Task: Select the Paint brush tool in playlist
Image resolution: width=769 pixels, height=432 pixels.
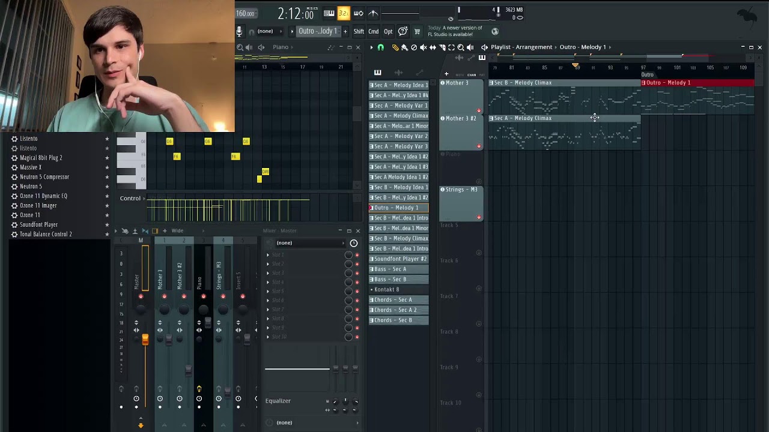Action: [404, 47]
